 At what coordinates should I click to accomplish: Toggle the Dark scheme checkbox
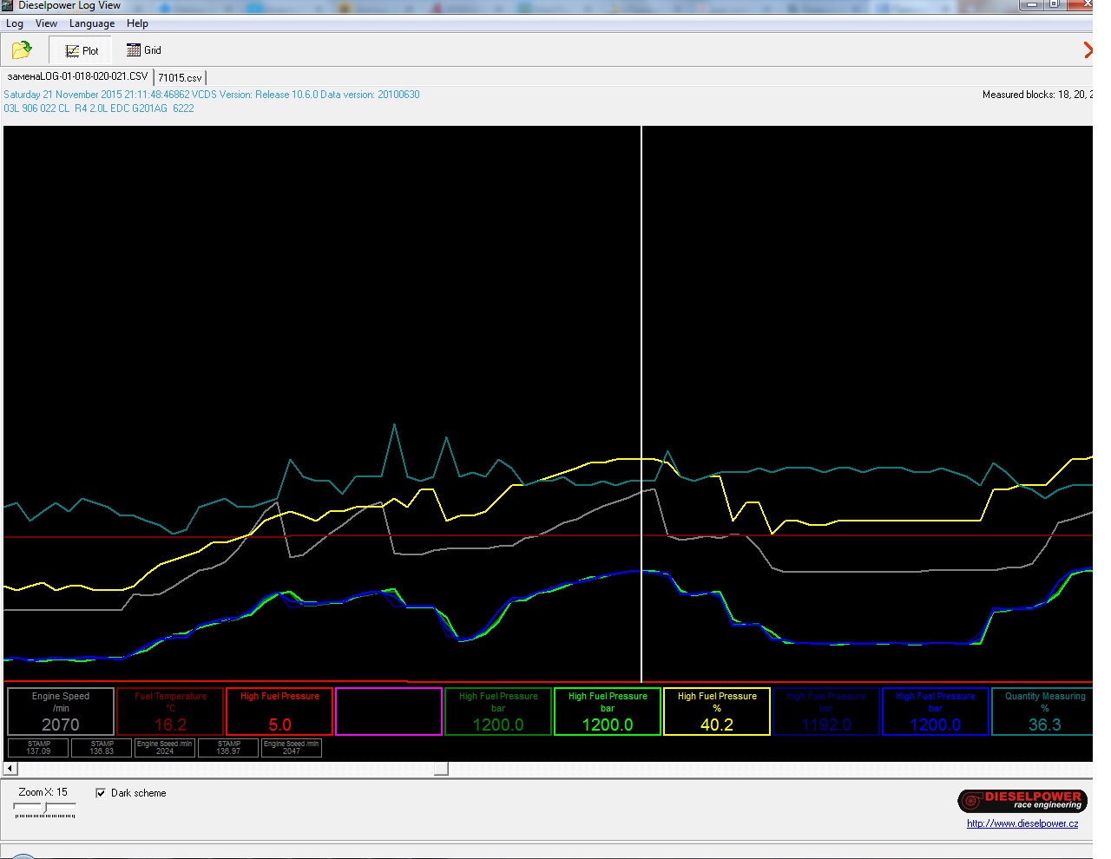[101, 793]
